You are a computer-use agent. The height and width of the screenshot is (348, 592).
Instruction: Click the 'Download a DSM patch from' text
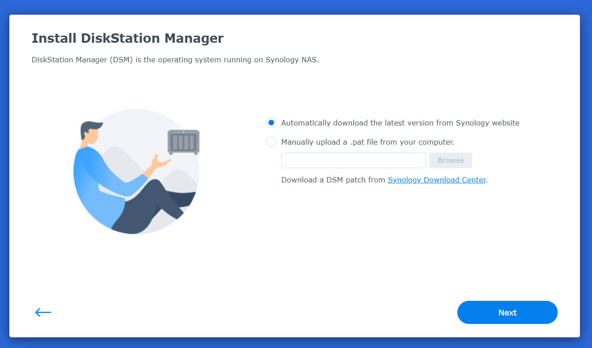tap(333, 180)
